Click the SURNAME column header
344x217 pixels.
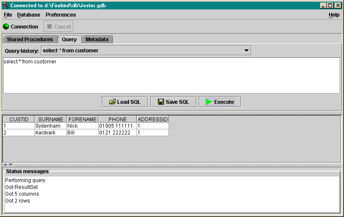click(x=51, y=120)
